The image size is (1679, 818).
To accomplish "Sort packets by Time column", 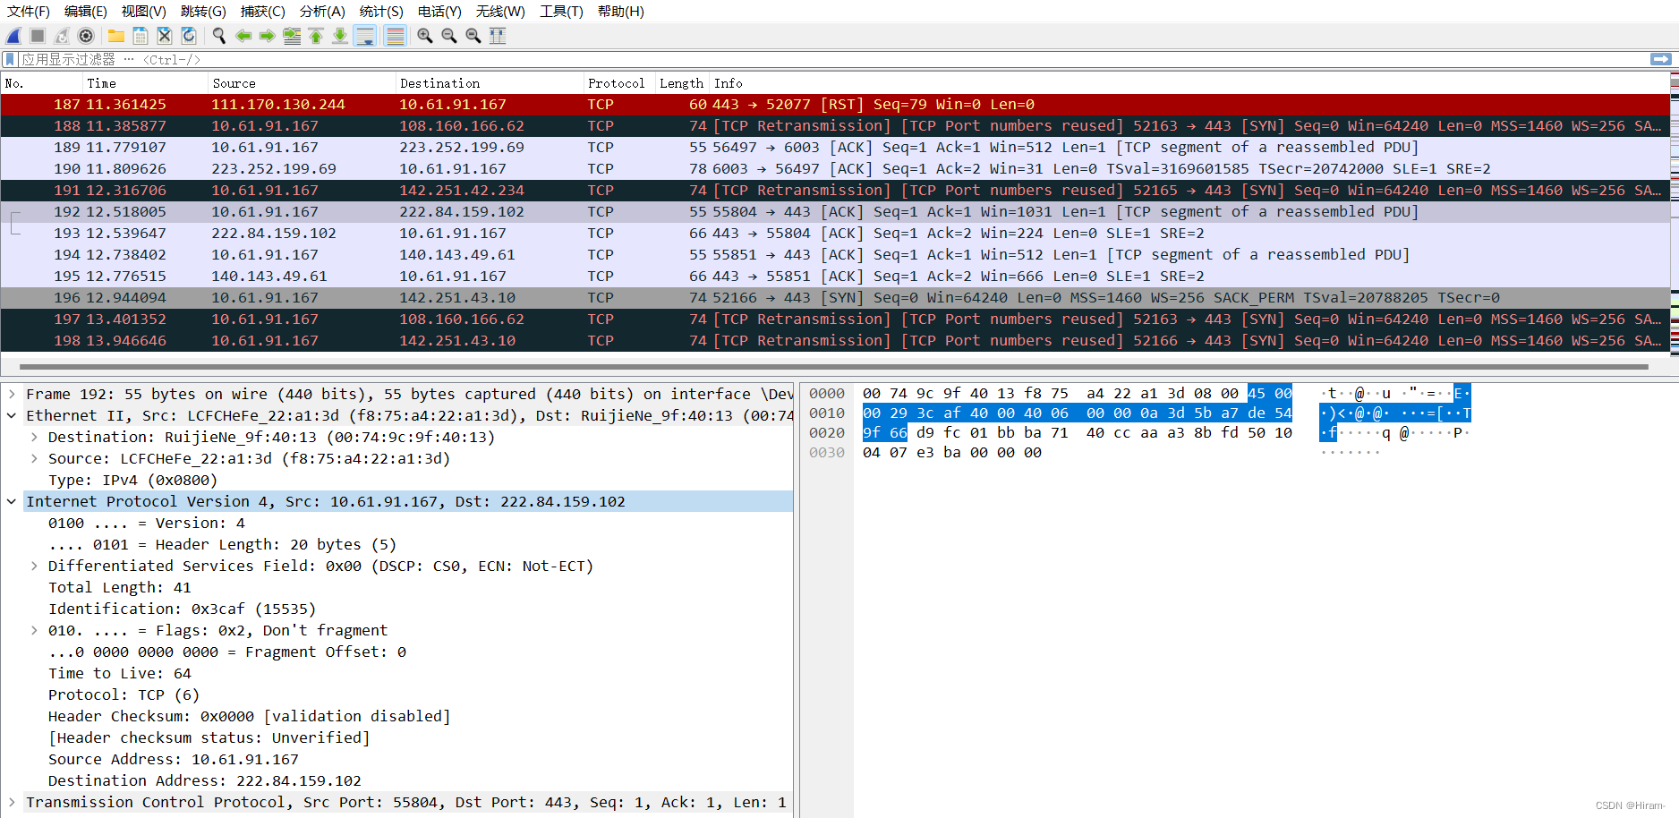I will click(145, 83).
